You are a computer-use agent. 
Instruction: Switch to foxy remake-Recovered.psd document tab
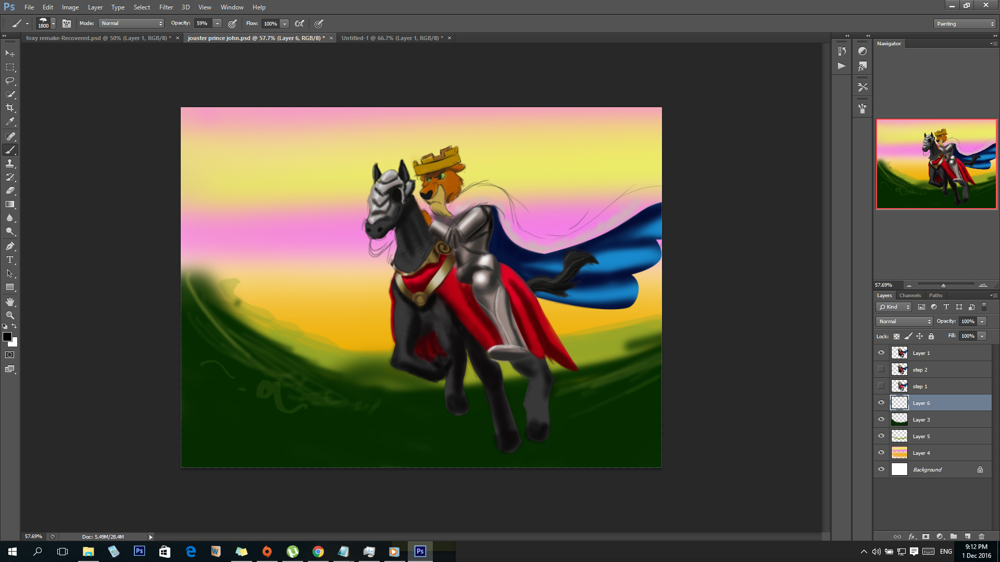pyautogui.click(x=98, y=38)
